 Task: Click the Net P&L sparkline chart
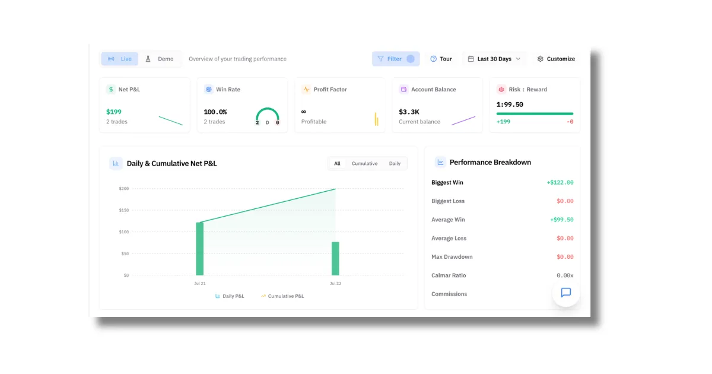[171, 121]
